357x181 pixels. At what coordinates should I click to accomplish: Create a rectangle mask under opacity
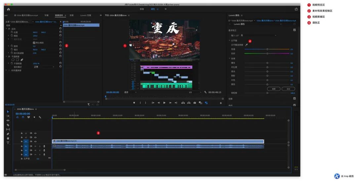pos(17,60)
